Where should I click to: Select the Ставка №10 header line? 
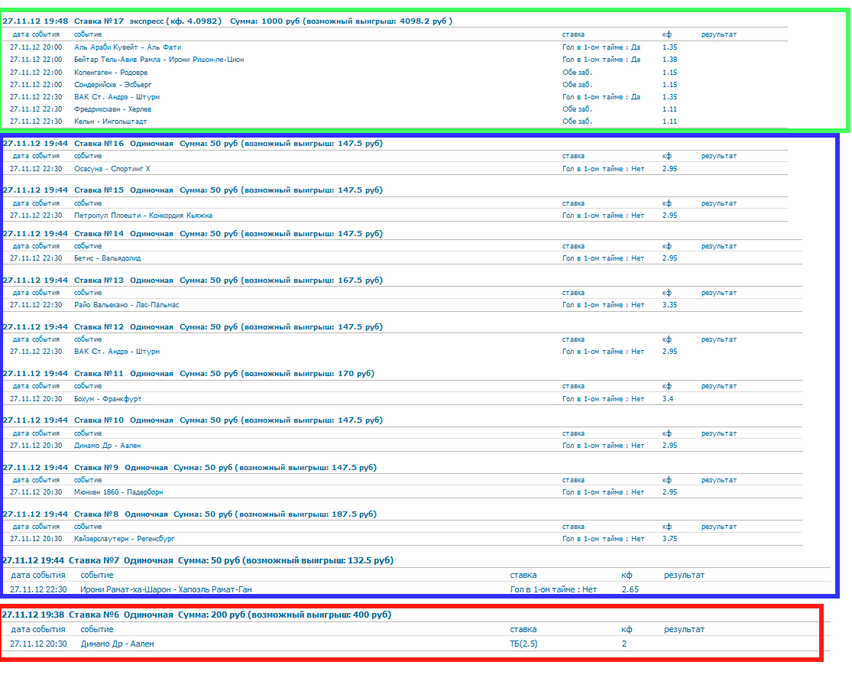point(193,421)
